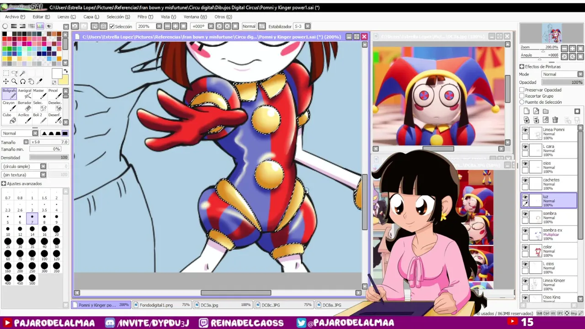The height and width of the screenshot is (329, 585).
Task: Select the lasso selection tool
Action: point(14,73)
